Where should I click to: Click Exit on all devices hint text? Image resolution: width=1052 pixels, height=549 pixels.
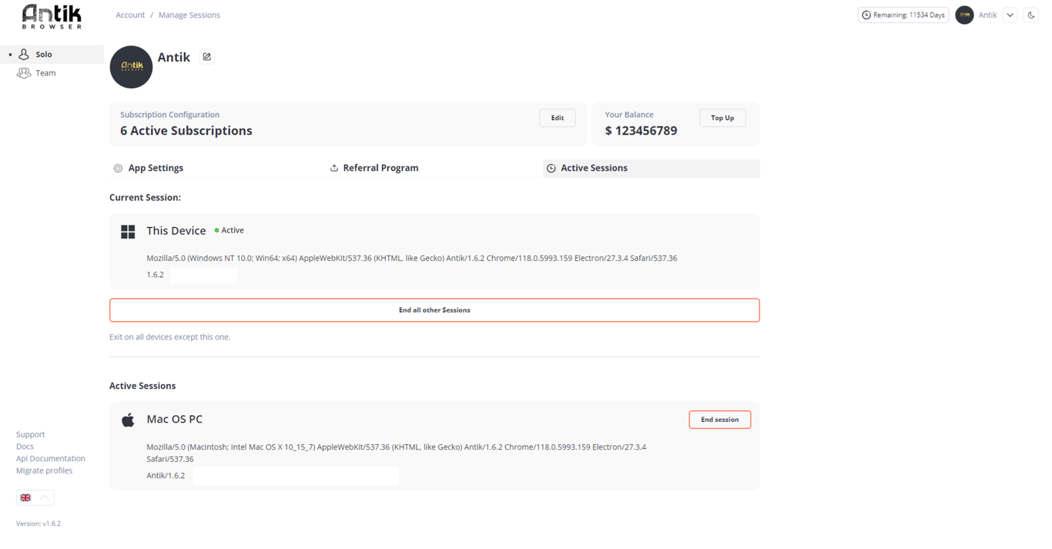(x=170, y=336)
